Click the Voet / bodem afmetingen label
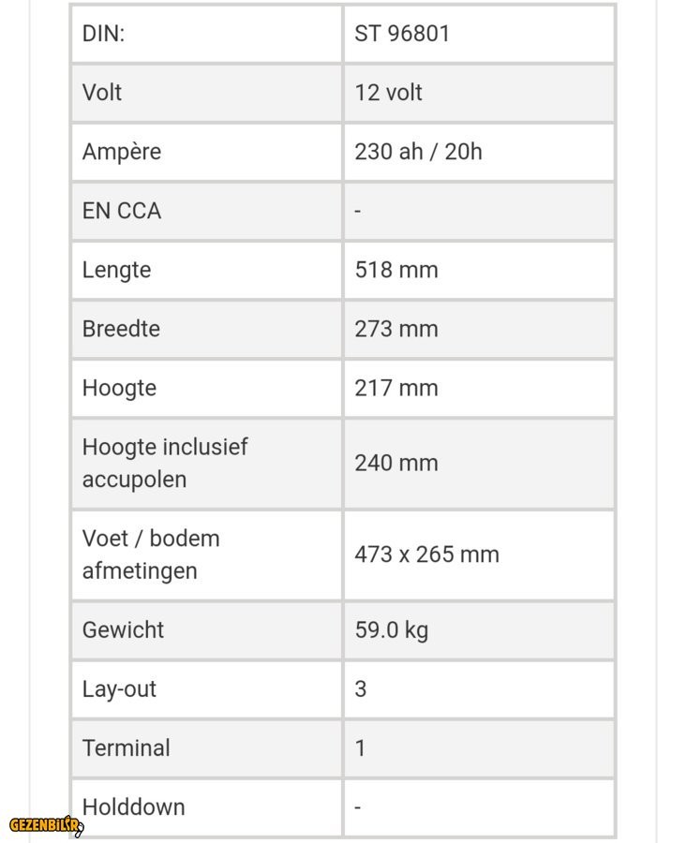Viewport: 686px width, 843px height. [x=151, y=555]
